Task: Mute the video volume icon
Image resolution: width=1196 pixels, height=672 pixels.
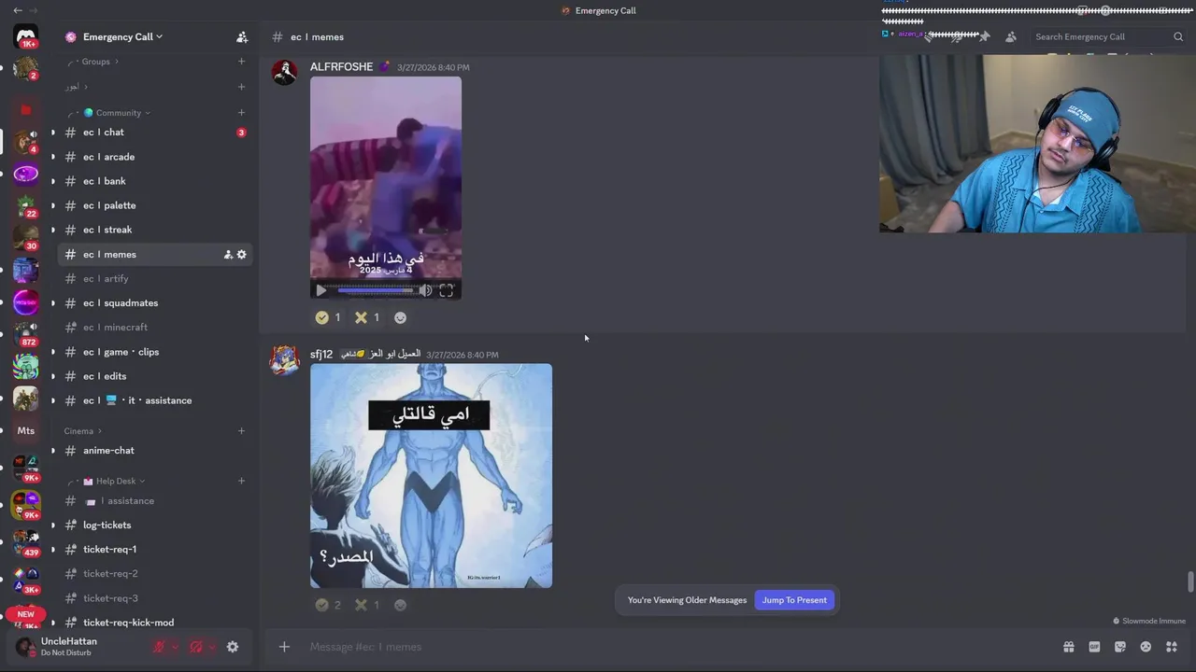Action: click(425, 290)
